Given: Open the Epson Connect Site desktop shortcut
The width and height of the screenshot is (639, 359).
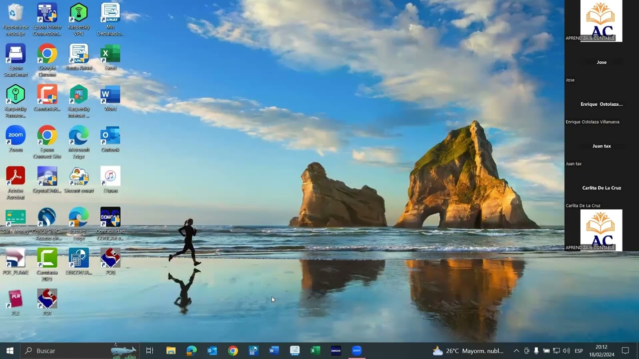Looking at the screenshot, I should click(47, 142).
